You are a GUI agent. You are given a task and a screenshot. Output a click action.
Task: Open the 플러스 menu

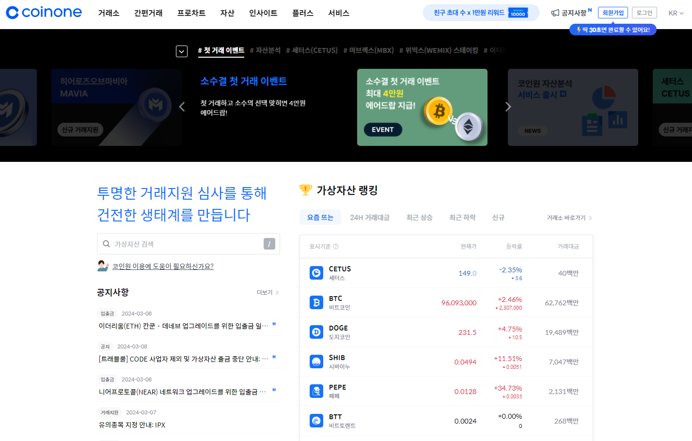(x=303, y=13)
